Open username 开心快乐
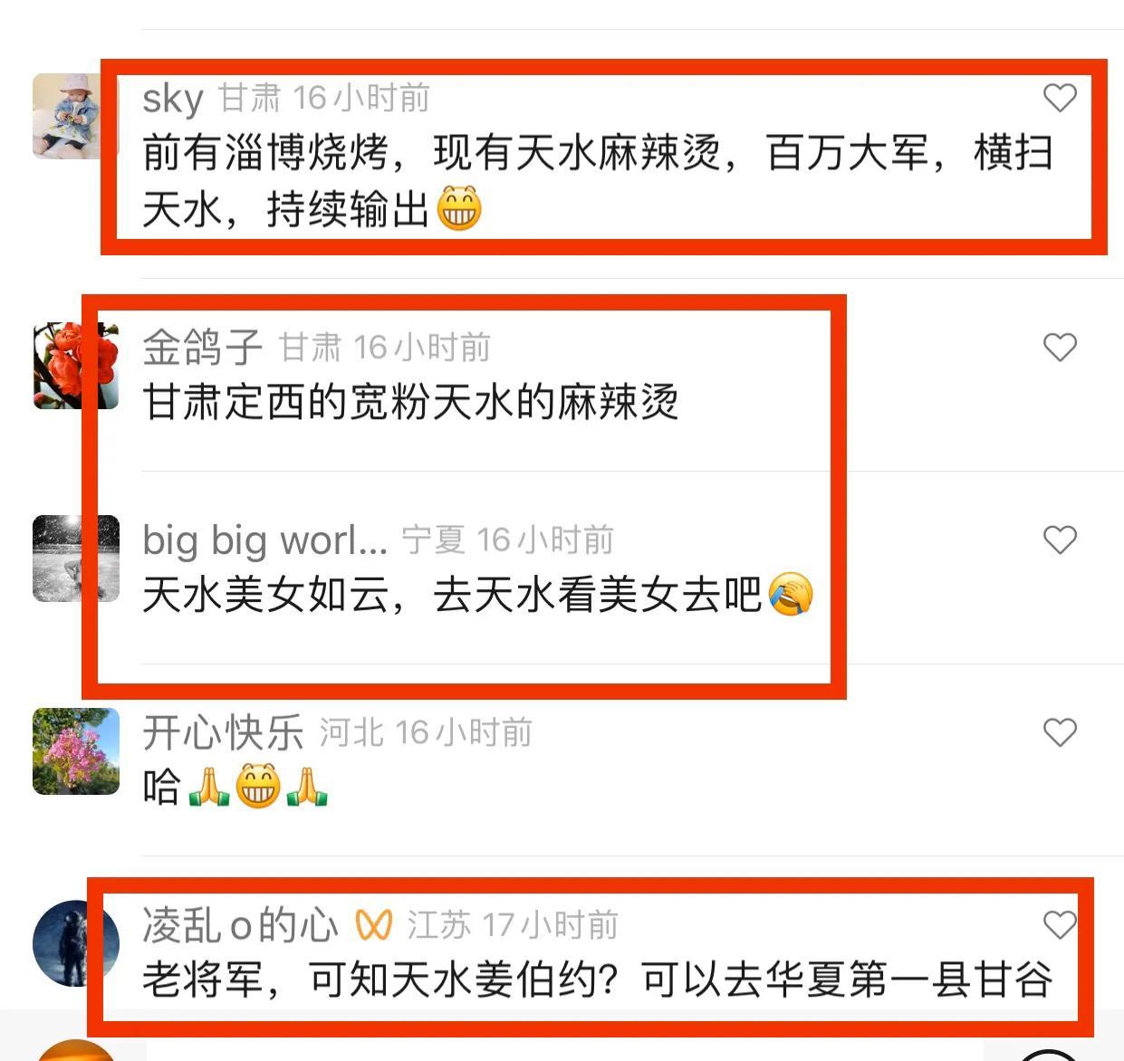Viewport: 1124px width, 1061px height. (223, 733)
